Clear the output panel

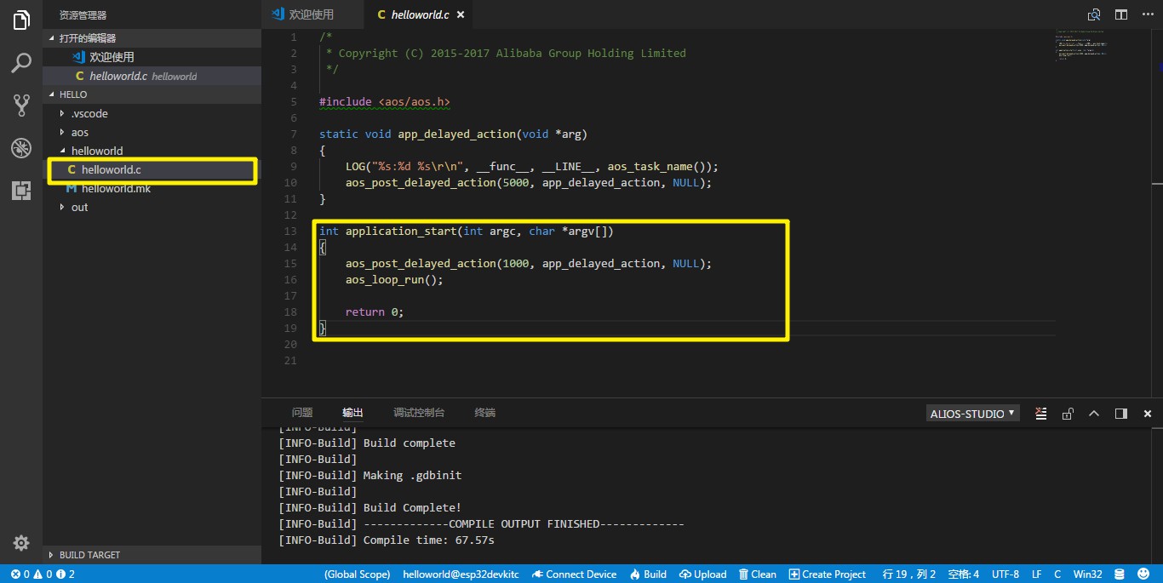(x=1040, y=414)
